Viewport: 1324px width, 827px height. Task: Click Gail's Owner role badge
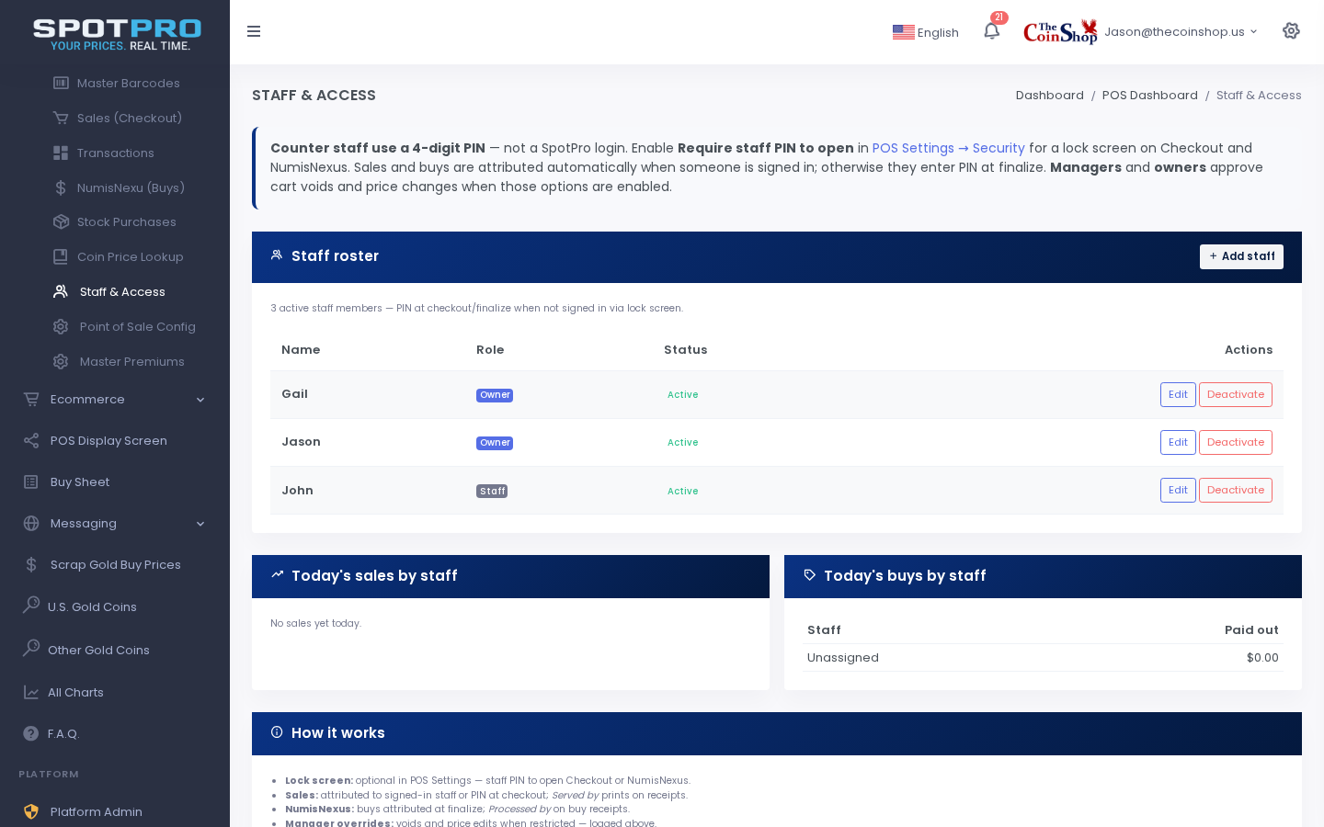pos(495,395)
